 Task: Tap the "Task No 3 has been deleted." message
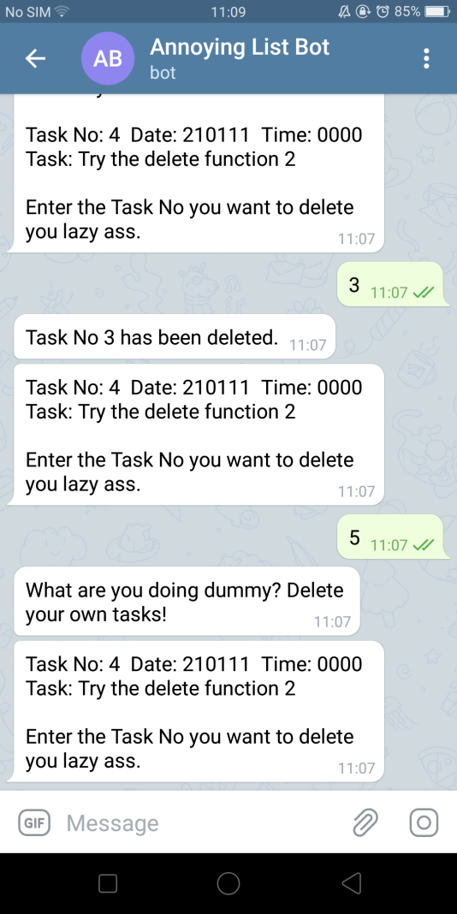click(175, 336)
